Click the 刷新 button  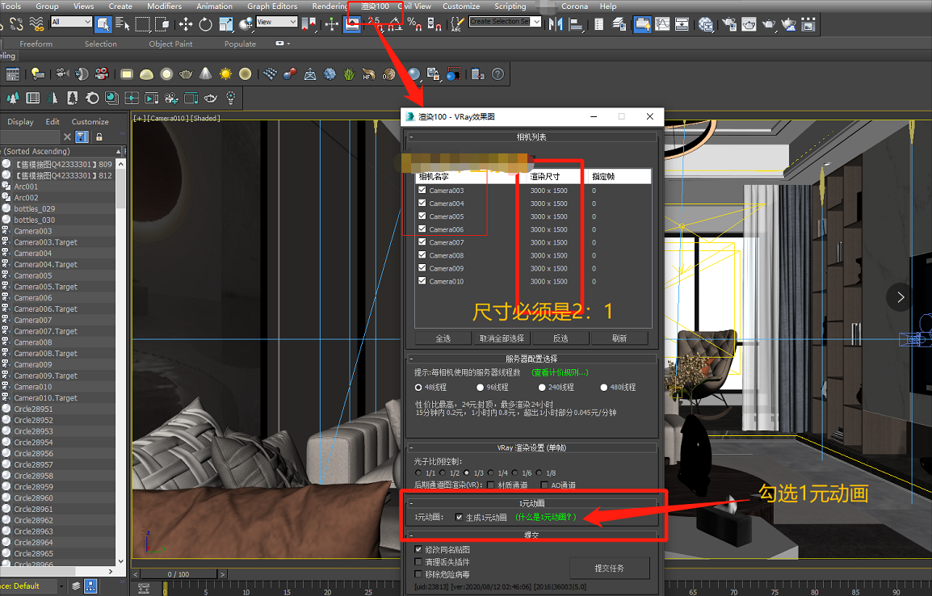point(619,338)
